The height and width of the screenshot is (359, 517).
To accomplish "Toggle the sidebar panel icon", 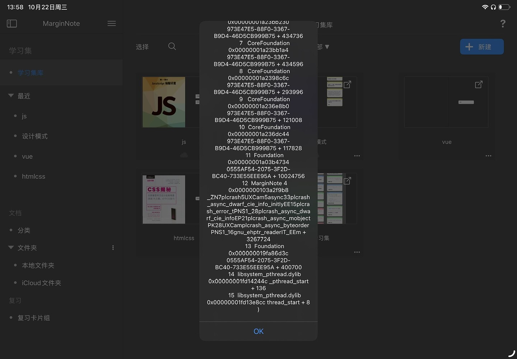I will tap(12, 24).
